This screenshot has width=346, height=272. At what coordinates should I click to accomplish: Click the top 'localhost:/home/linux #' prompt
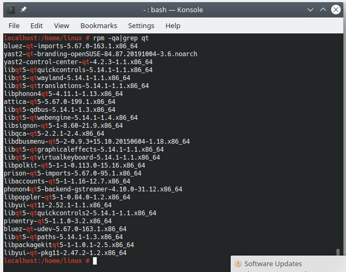click(x=47, y=38)
